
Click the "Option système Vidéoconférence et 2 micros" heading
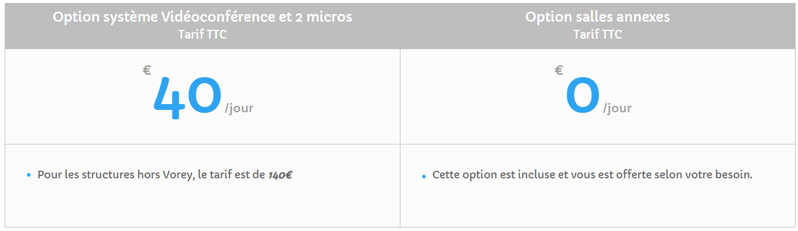point(203,17)
